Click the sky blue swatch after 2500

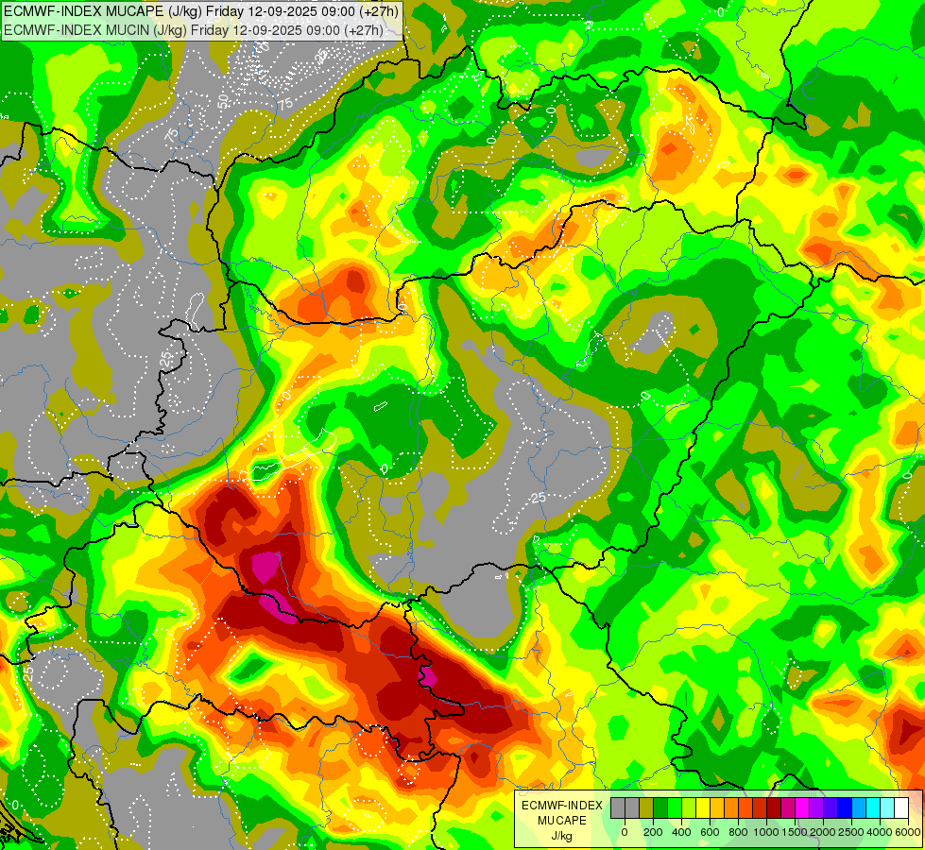pyautogui.click(x=859, y=807)
